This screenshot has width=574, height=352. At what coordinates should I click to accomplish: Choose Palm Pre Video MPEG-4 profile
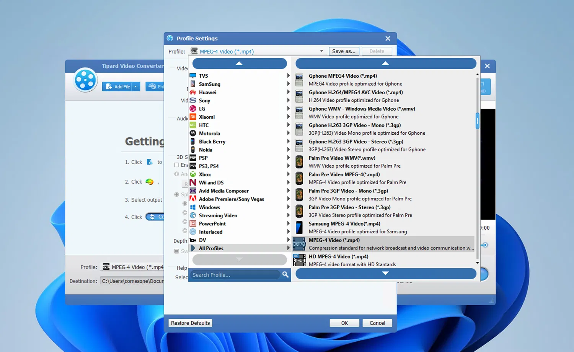[x=384, y=178]
